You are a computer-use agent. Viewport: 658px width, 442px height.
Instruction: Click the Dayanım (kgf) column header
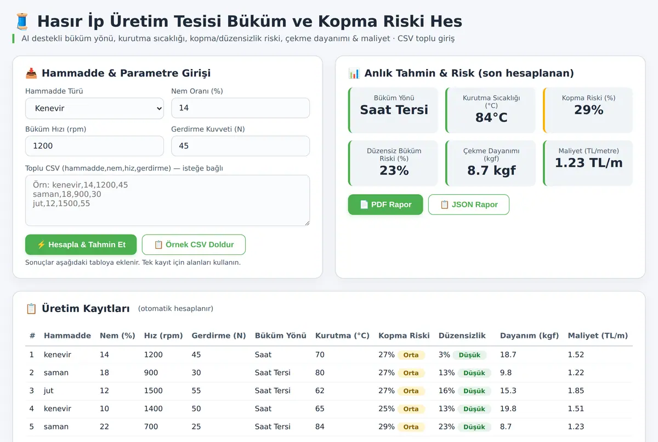pyautogui.click(x=529, y=336)
